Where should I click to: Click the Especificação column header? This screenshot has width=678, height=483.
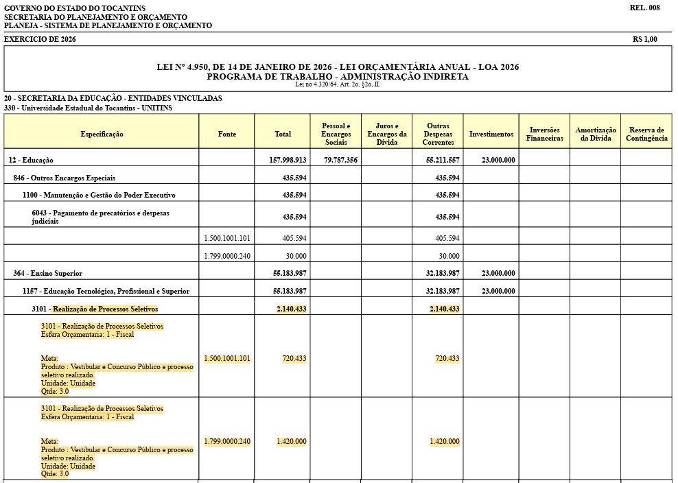(102, 134)
